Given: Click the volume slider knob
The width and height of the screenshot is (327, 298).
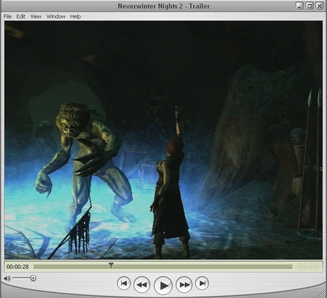Looking at the screenshot, I should (x=33, y=278).
